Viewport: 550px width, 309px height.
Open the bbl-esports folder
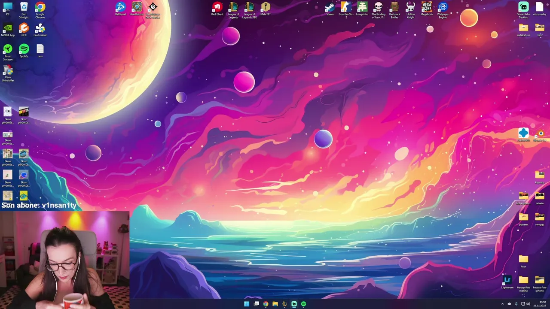click(523, 198)
